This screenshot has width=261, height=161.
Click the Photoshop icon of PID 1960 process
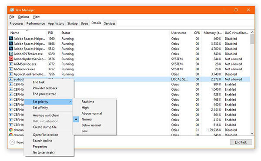pos(11,39)
